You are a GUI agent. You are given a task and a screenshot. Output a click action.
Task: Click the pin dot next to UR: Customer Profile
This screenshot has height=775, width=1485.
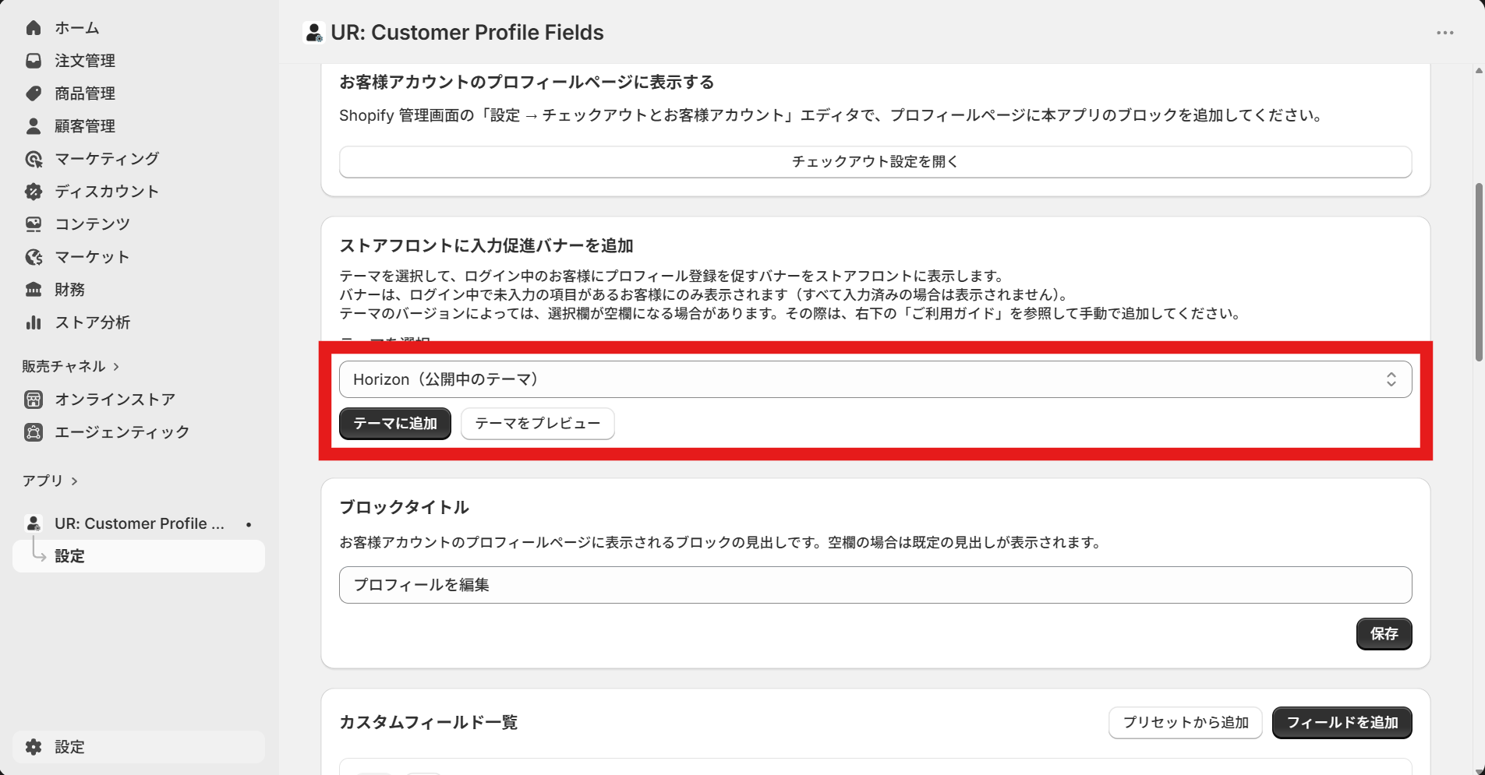click(249, 524)
